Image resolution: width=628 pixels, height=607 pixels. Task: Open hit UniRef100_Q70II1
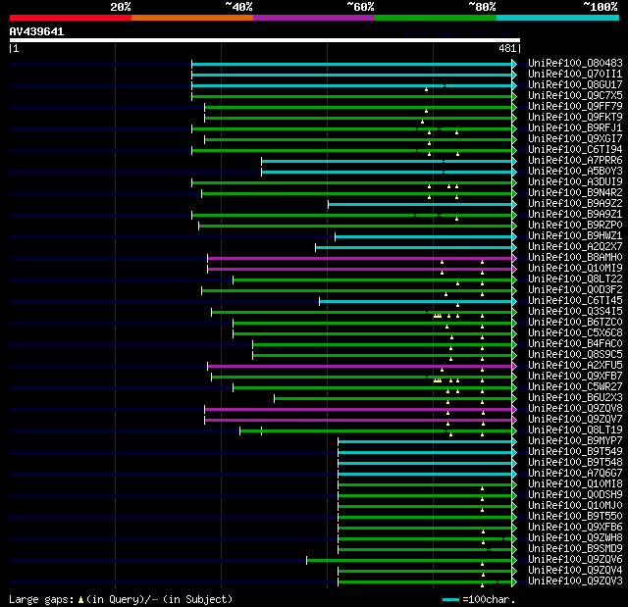click(x=575, y=74)
